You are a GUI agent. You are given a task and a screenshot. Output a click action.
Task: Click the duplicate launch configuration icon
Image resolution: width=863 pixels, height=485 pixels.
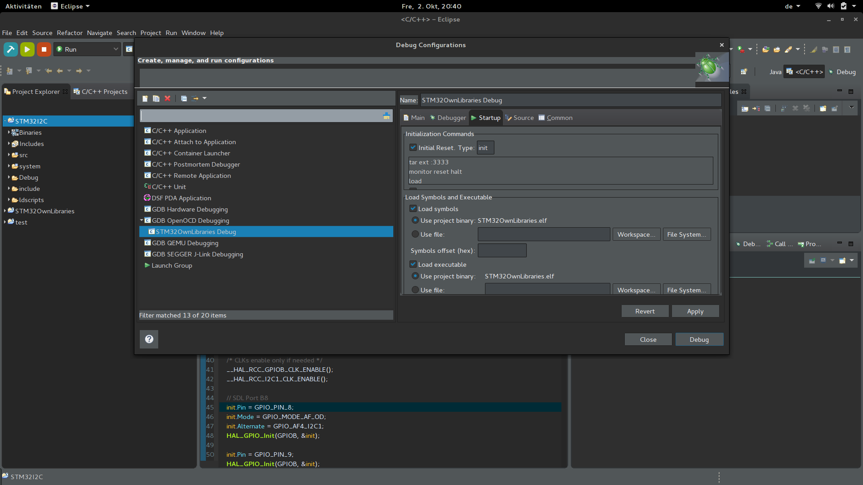tap(156, 98)
